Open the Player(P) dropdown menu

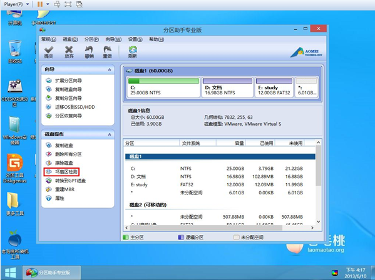point(16,4)
